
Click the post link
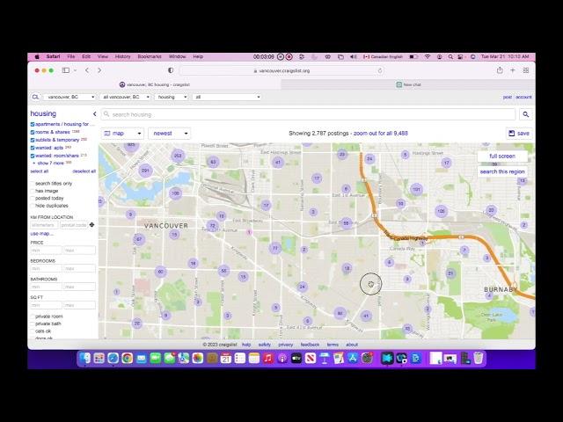507,97
